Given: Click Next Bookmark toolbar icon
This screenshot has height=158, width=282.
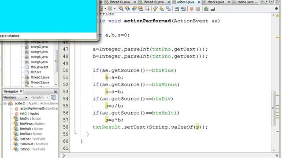Looking at the screenshot, I should 162,9.
